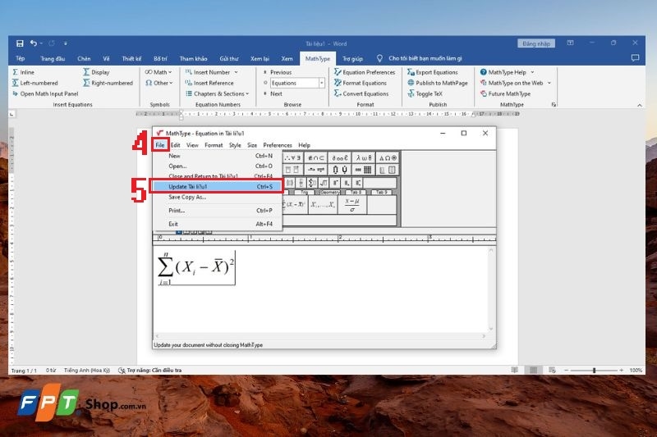The width and height of the screenshot is (657, 437).
Task: Choose Open... from the File menu
Action: [218, 166]
